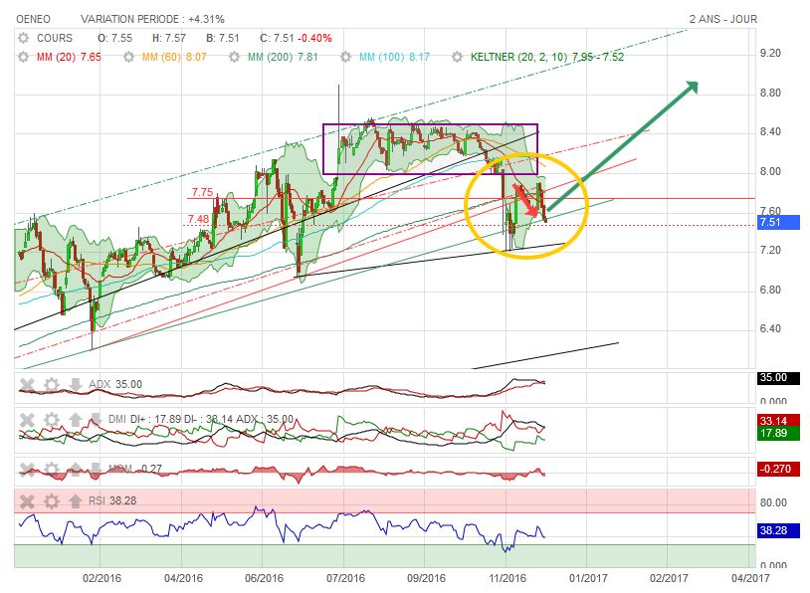
Task: Click the black 35.00 ADX value tag
Action: [778, 378]
